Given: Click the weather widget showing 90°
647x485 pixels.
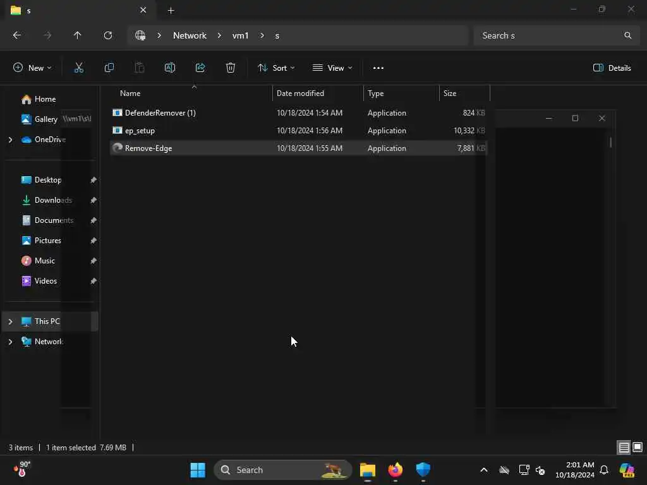Looking at the screenshot, I should point(22,469).
